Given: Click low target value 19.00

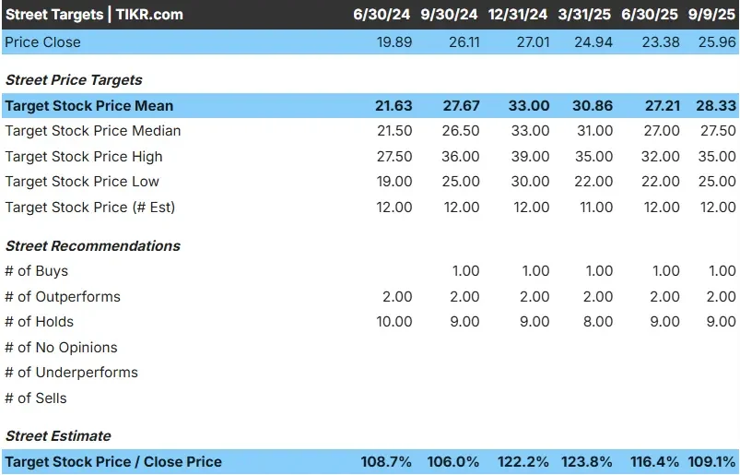Looking at the screenshot, I should click(x=394, y=182).
